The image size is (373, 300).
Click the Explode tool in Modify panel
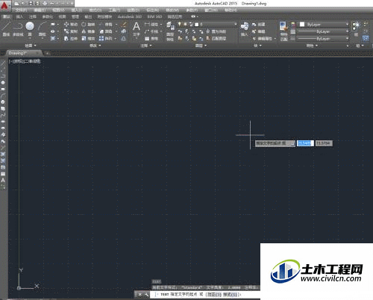[x=124, y=31]
